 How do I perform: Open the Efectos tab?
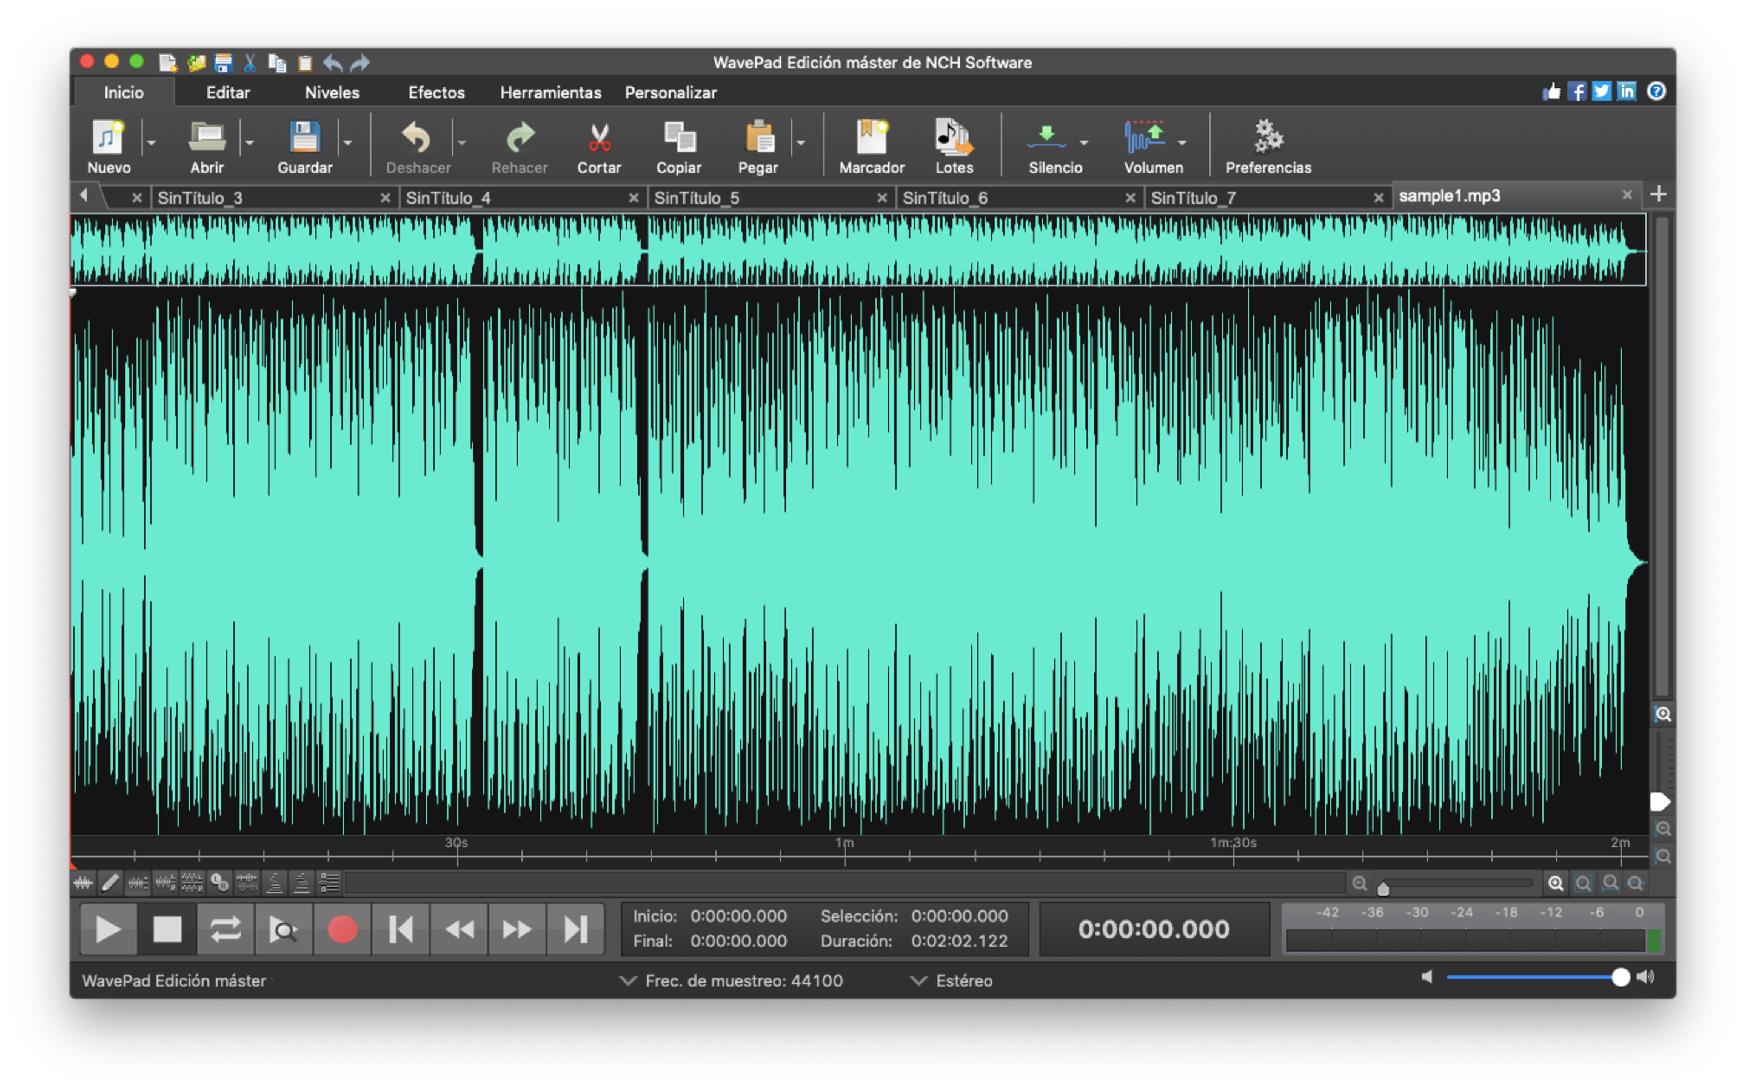[436, 92]
